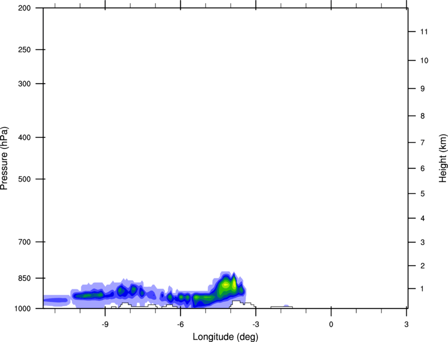Click the -9 longitude tick label
This screenshot has height=342, width=448.
(x=105, y=324)
